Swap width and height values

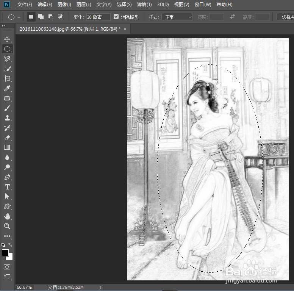pos(232,17)
